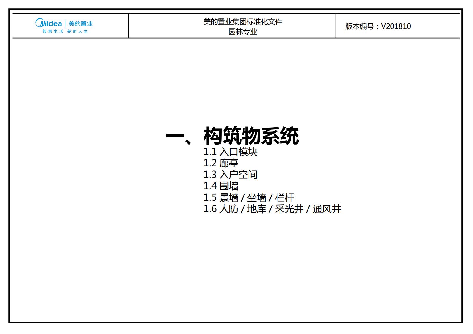Select the list item '1.1 入口模块'
This screenshot has height=334, width=473.
pos(230,152)
